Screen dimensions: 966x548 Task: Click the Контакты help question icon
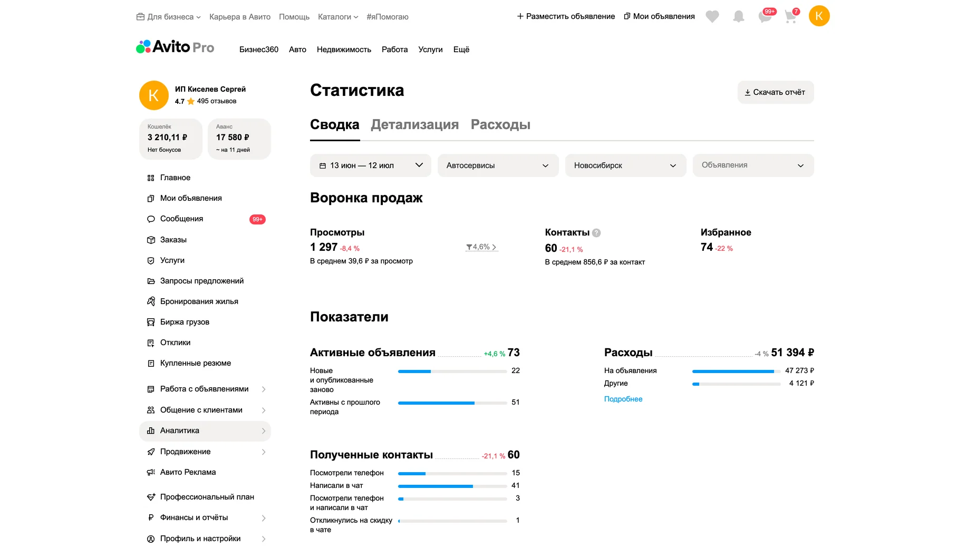point(596,233)
